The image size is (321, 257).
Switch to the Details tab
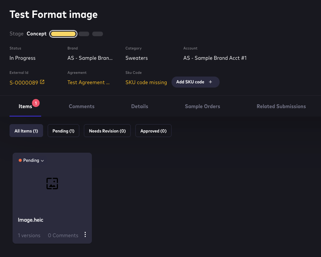tap(140, 107)
